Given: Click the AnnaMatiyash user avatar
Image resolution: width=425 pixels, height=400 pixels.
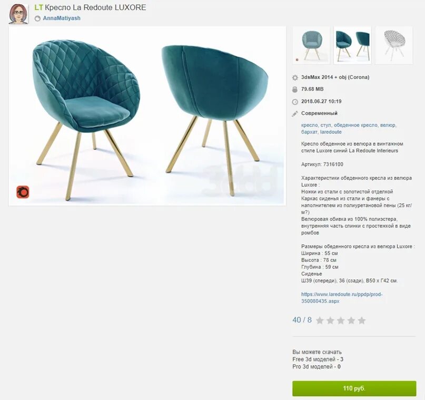Looking at the screenshot, I should (x=18, y=14).
